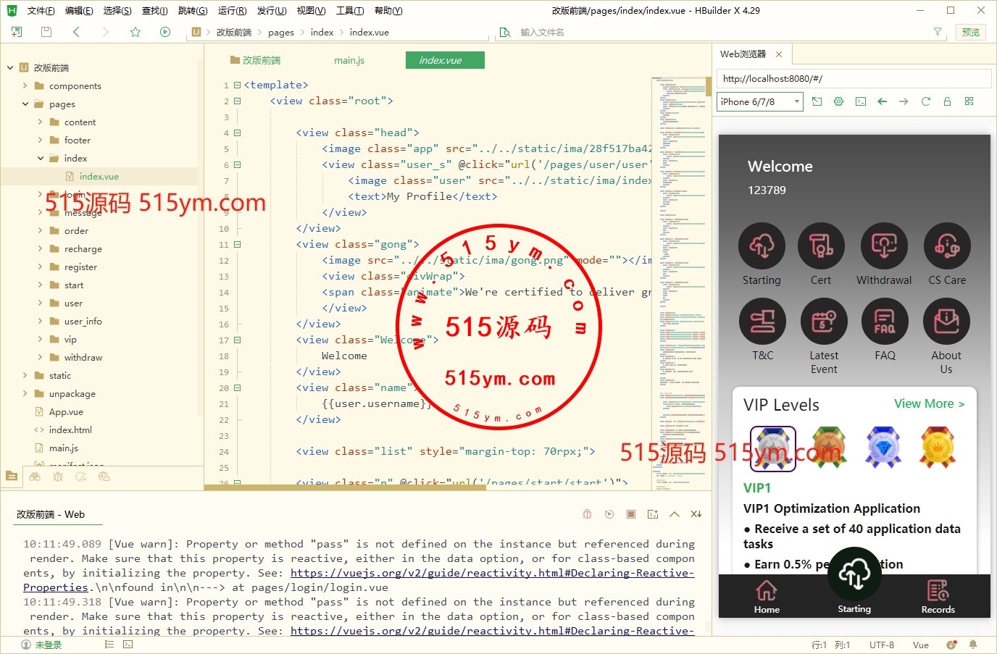997x654 pixels.
Task: Click the Run play icon in toolbar
Action: pyautogui.click(x=165, y=32)
